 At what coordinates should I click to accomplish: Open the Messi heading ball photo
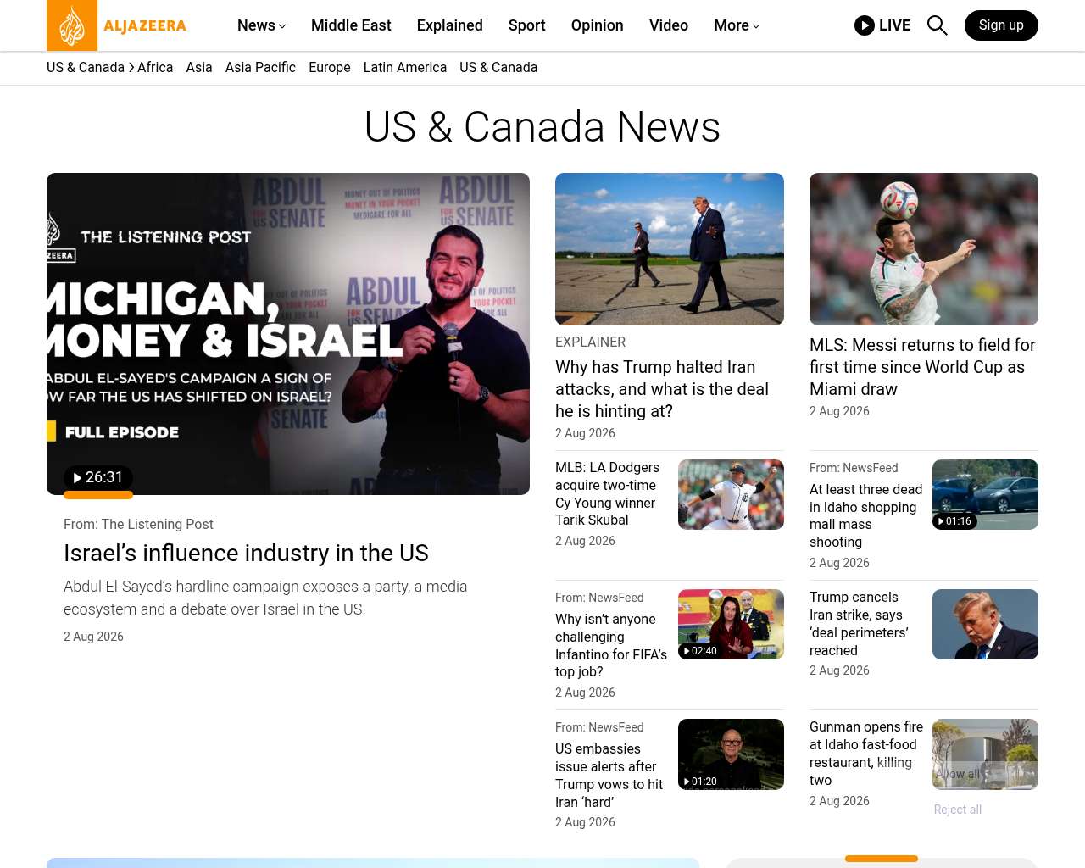924,249
